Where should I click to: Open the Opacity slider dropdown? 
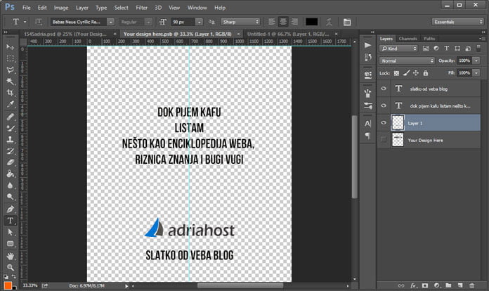pyautogui.click(x=476, y=60)
